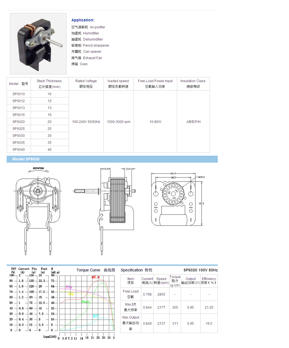Click the 0.798 free load current value

(147, 294)
